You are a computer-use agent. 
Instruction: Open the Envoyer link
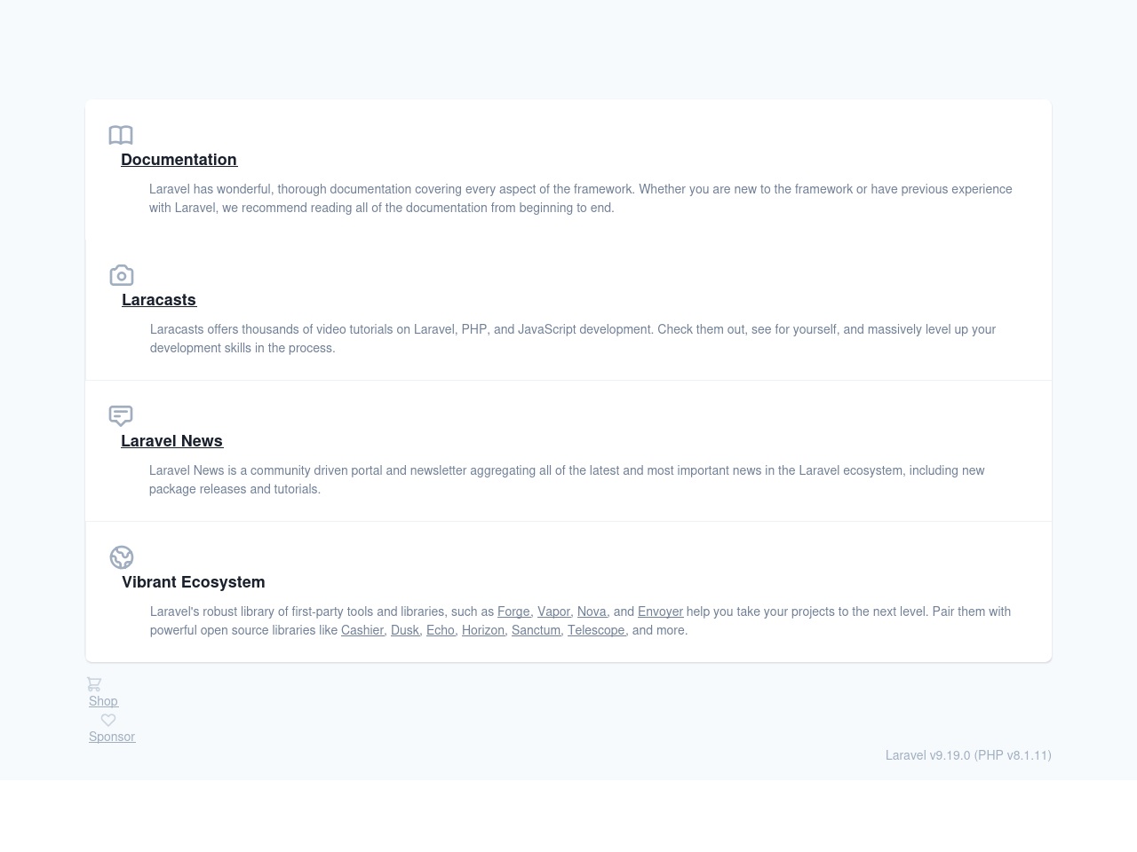tap(660, 611)
